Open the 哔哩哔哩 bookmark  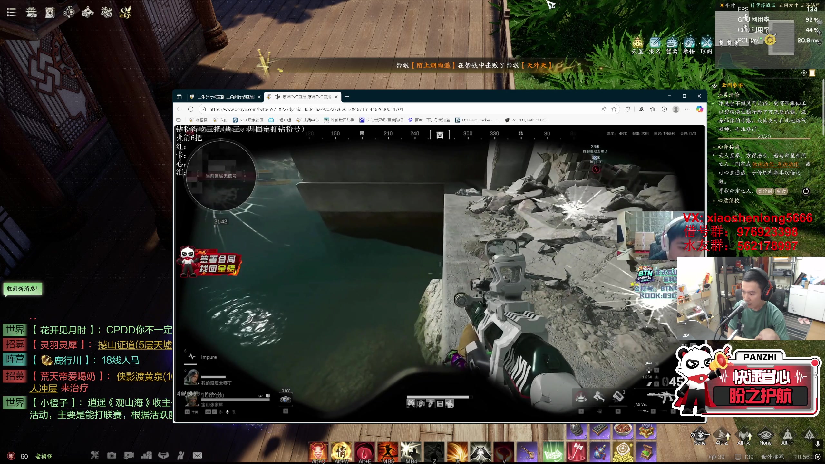(280, 120)
